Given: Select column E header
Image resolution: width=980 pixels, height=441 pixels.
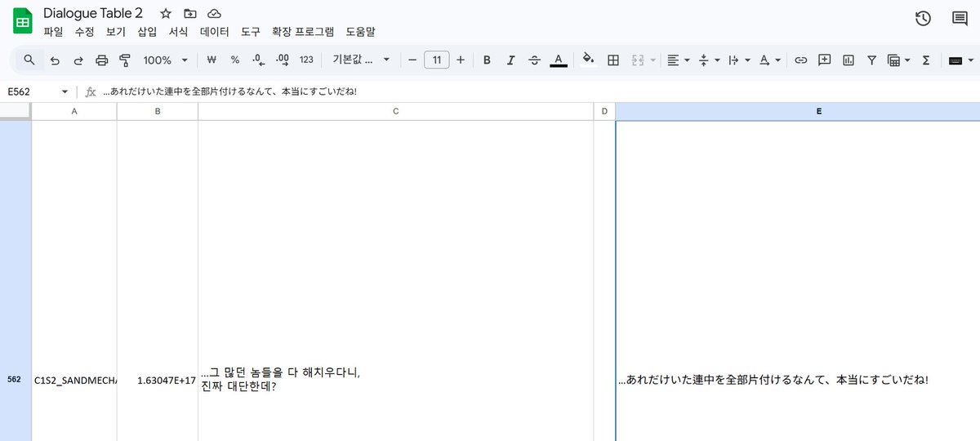Looking at the screenshot, I should point(798,111).
